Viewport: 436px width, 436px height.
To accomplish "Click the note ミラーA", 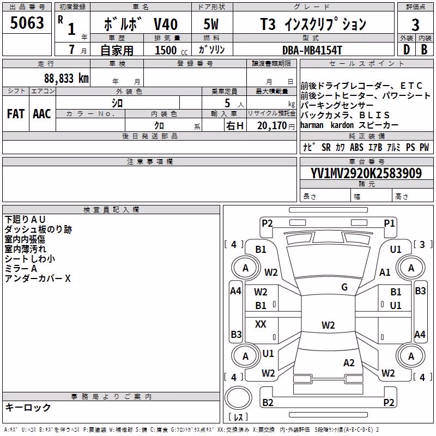I will (x=21, y=269).
